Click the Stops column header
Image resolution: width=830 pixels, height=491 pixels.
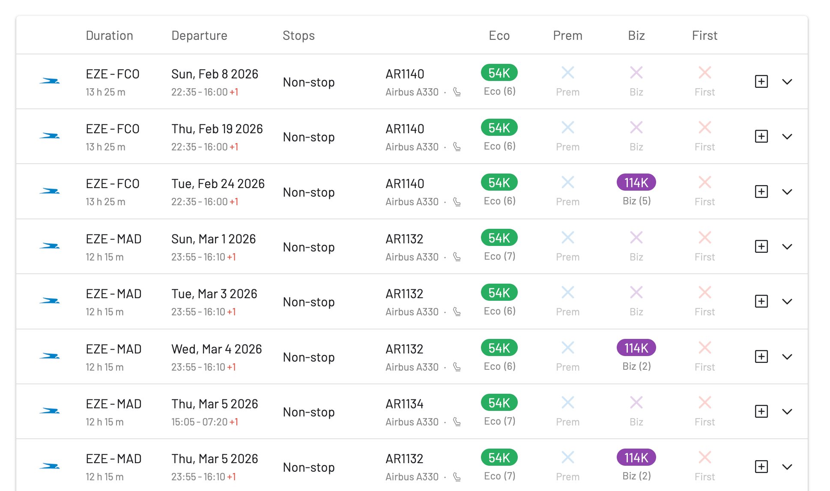coord(299,36)
